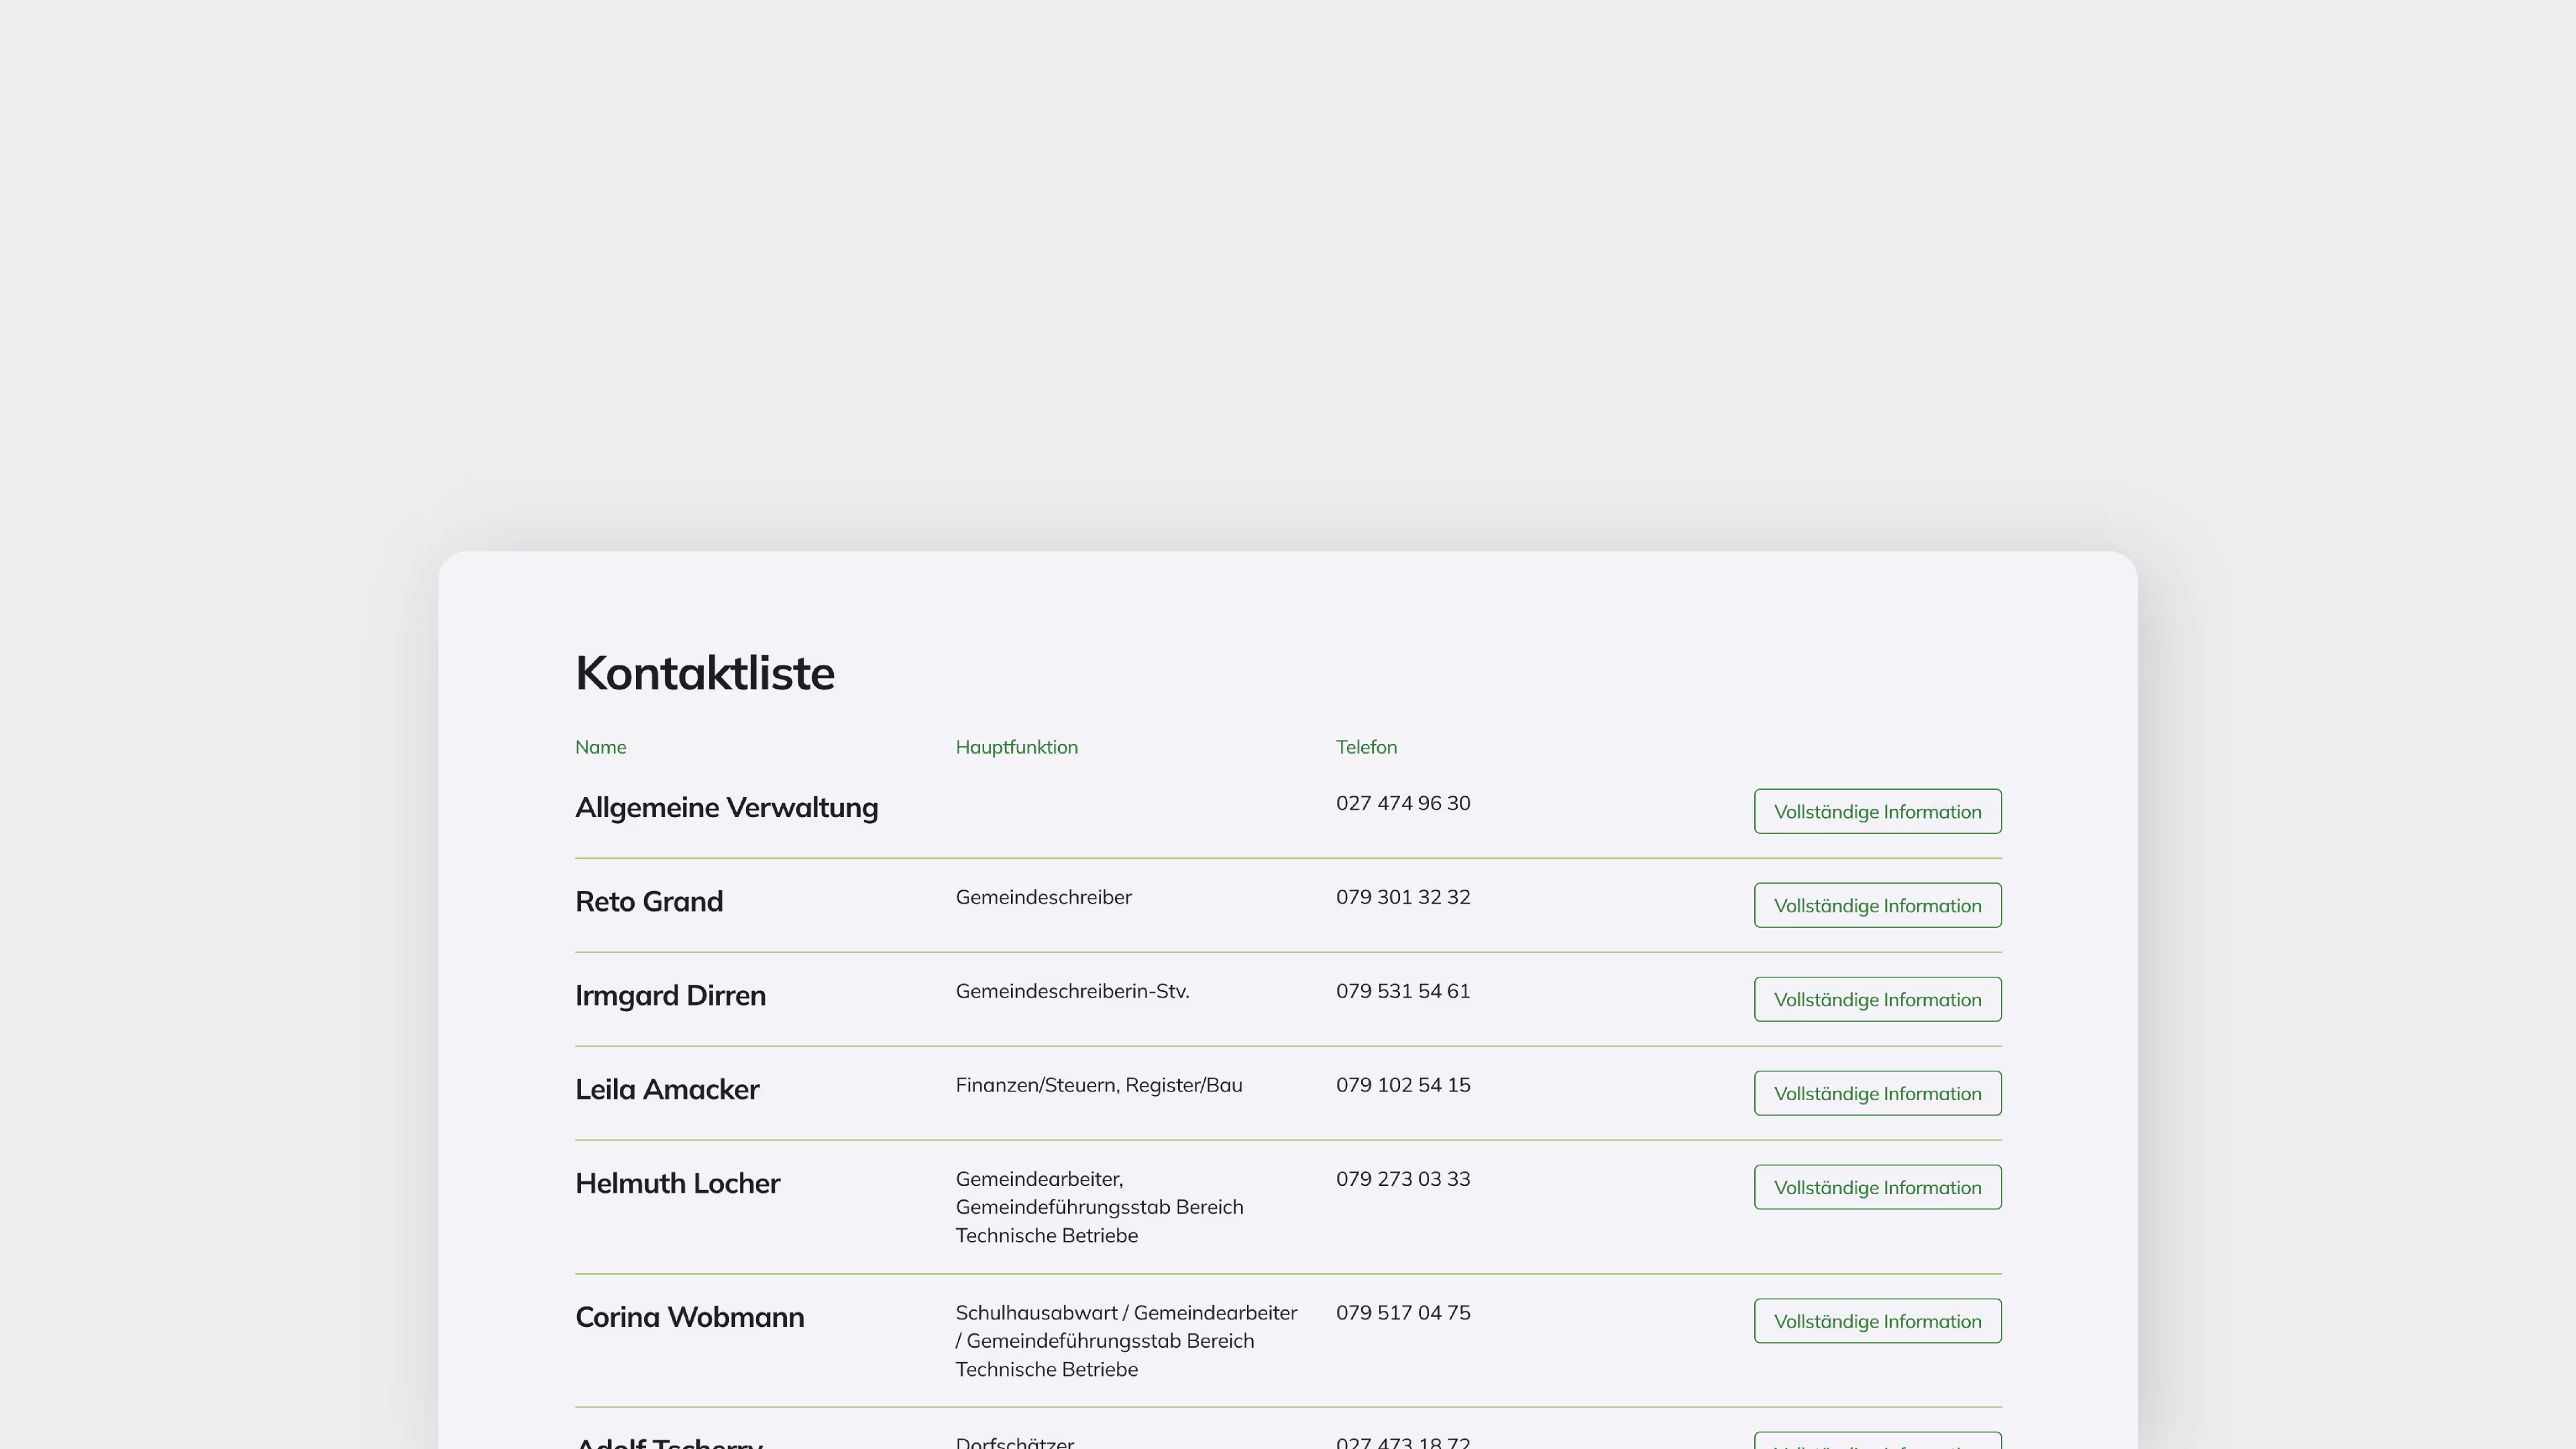Select the Allgemeine Verwaltung name entry
The image size is (2576, 1449).
(x=726, y=808)
